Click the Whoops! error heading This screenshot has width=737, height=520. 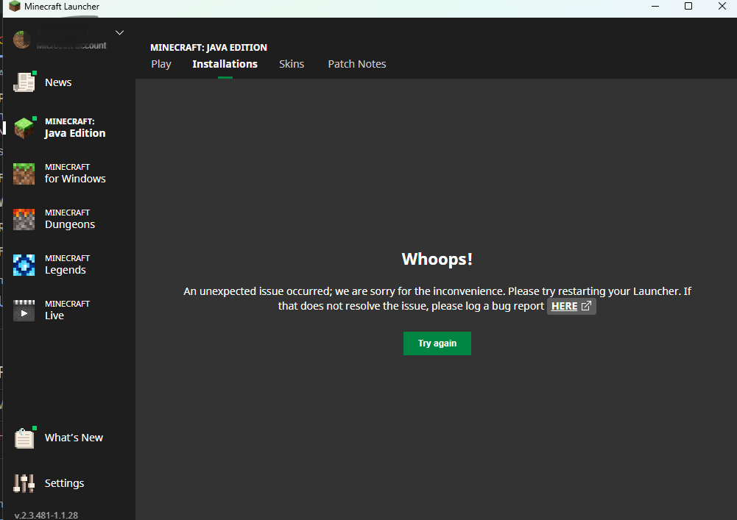pyautogui.click(x=437, y=259)
